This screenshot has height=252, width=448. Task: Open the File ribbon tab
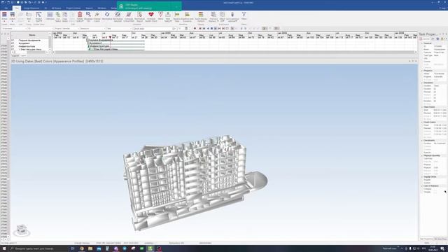click(6, 8)
